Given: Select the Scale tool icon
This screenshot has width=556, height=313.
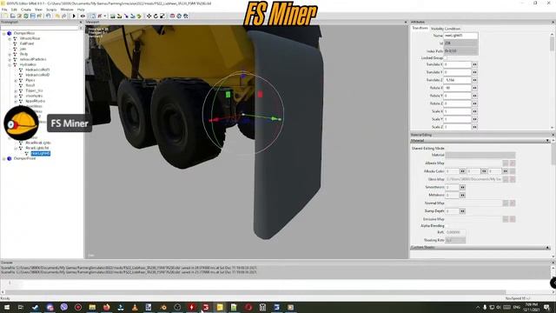Looking at the screenshot, I should [162, 16].
